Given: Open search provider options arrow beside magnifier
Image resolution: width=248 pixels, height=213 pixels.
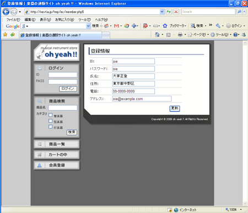Looking at the screenshot, I should coord(244,12).
